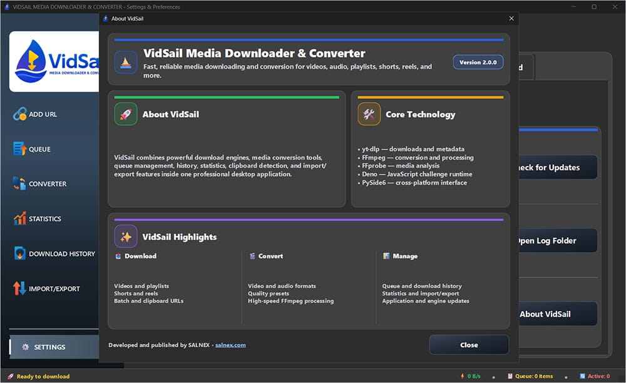Click 'Queue: 0 items' in status bar
The width and height of the screenshot is (626, 383).
(x=534, y=376)
